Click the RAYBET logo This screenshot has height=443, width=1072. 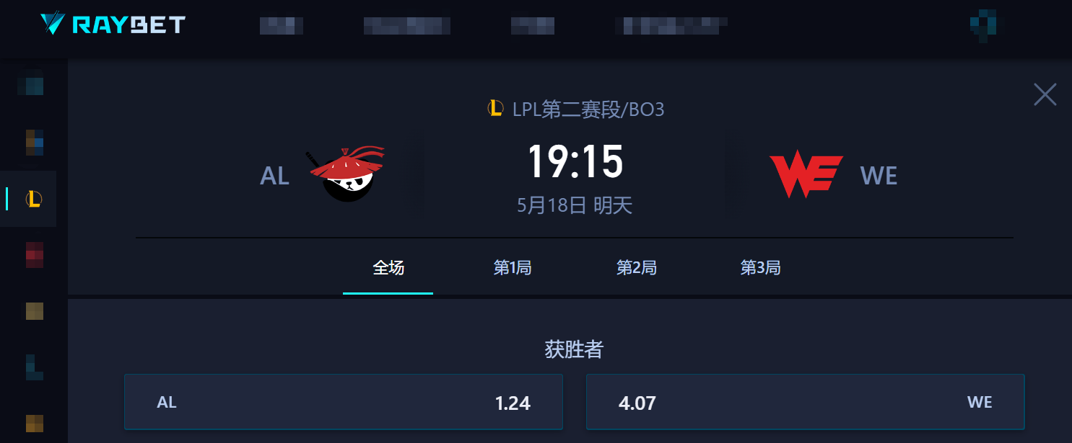pyautogui.click(x=113, y=24)
